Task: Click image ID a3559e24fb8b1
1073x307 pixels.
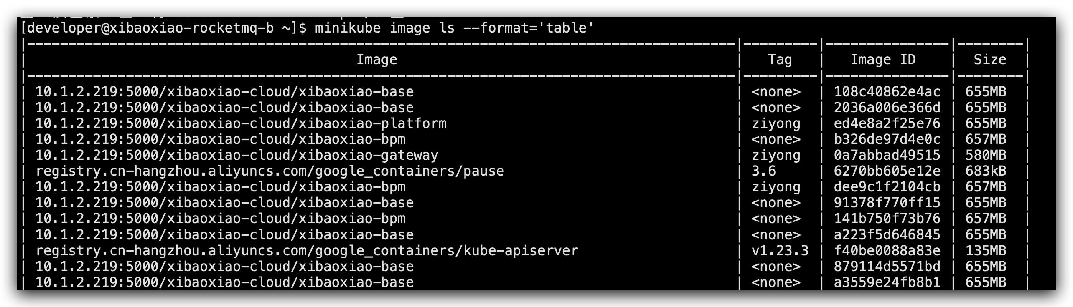Action: [x=887, y=282]
